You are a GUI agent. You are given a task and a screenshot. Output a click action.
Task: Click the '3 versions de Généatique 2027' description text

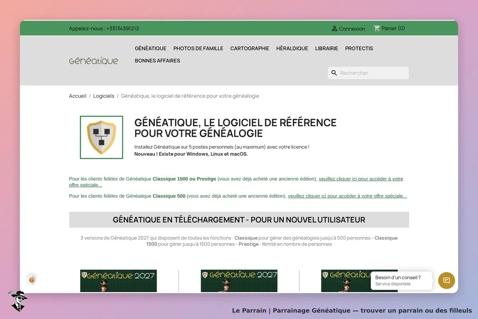(x=239, y=241)
